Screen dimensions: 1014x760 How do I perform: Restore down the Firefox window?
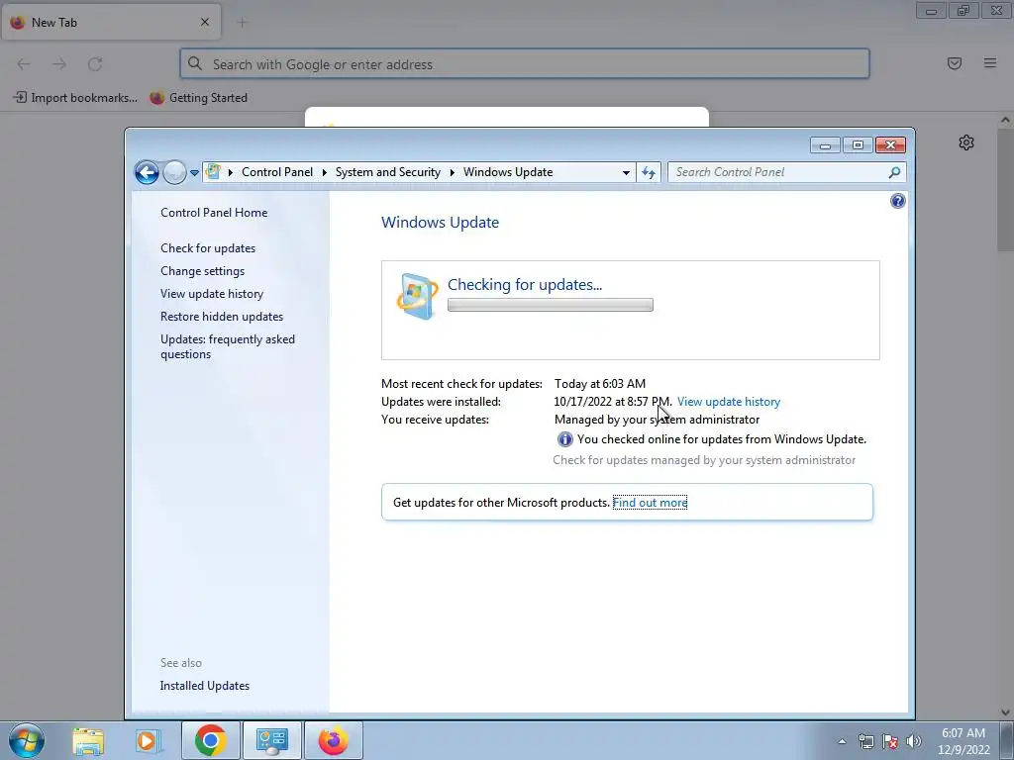pos(963,11)
